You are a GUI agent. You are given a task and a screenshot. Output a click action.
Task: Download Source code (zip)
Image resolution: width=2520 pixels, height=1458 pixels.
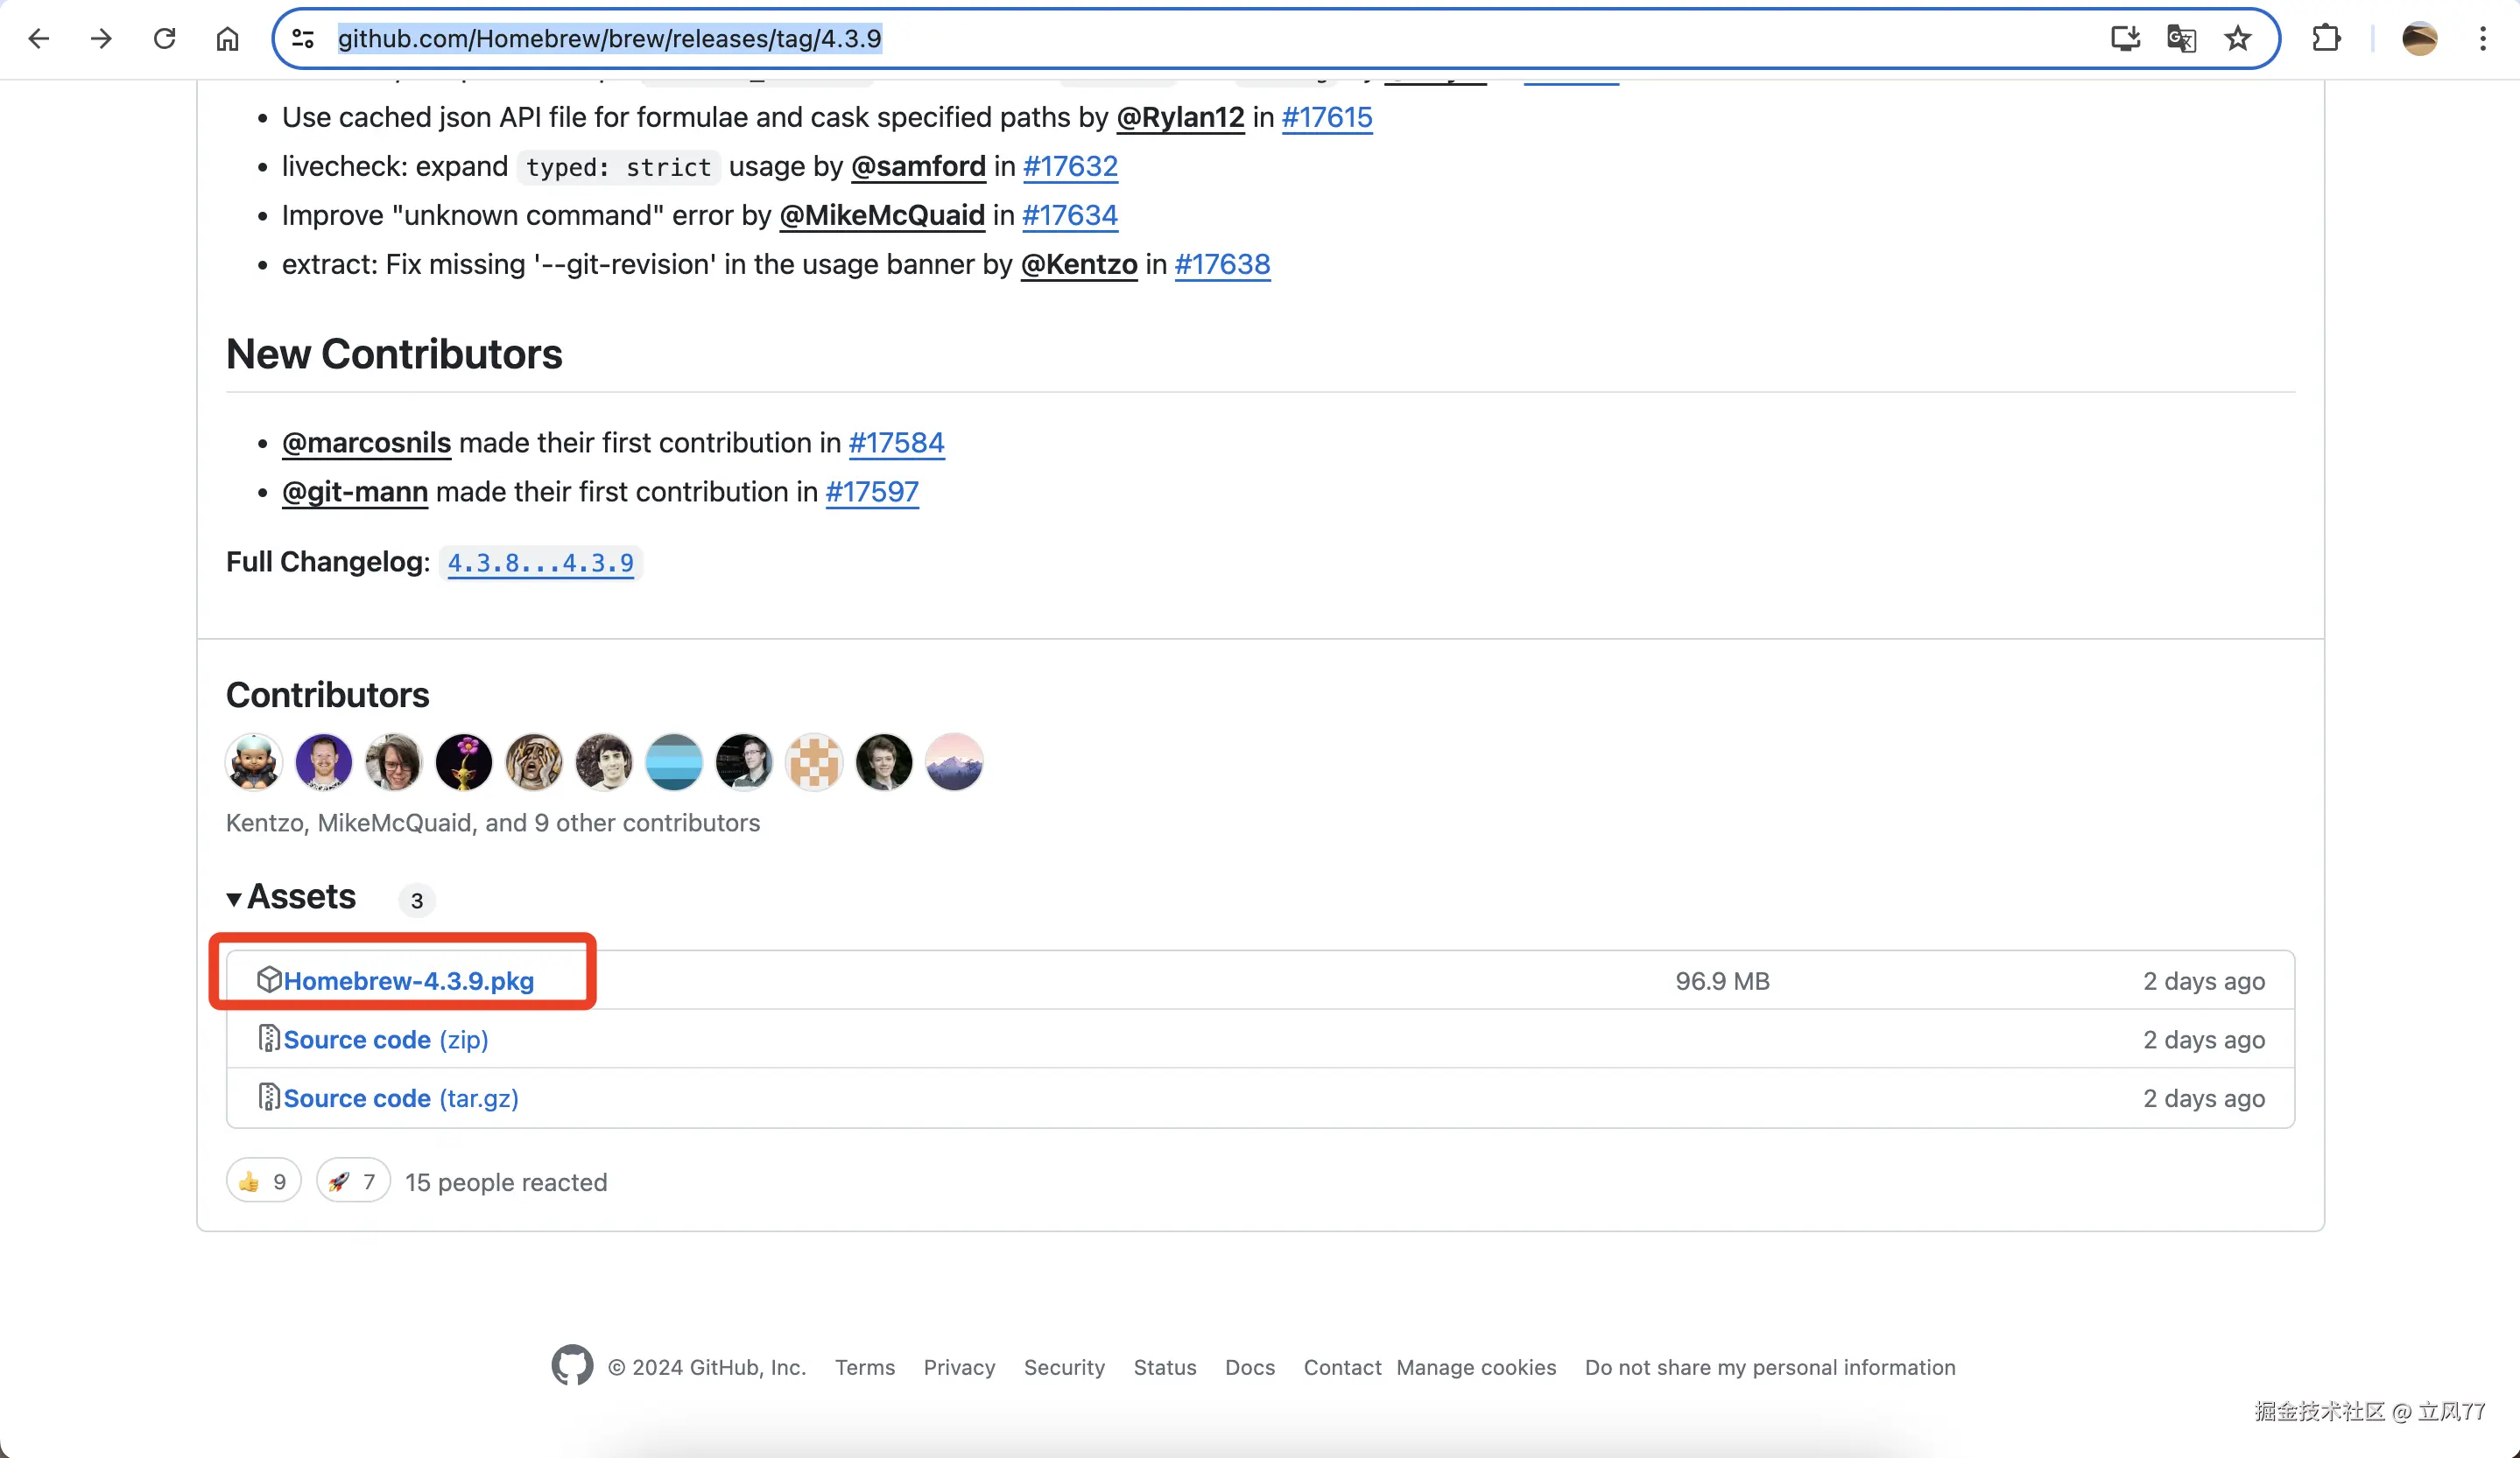pyautogui.click(x=385, y=1040)
